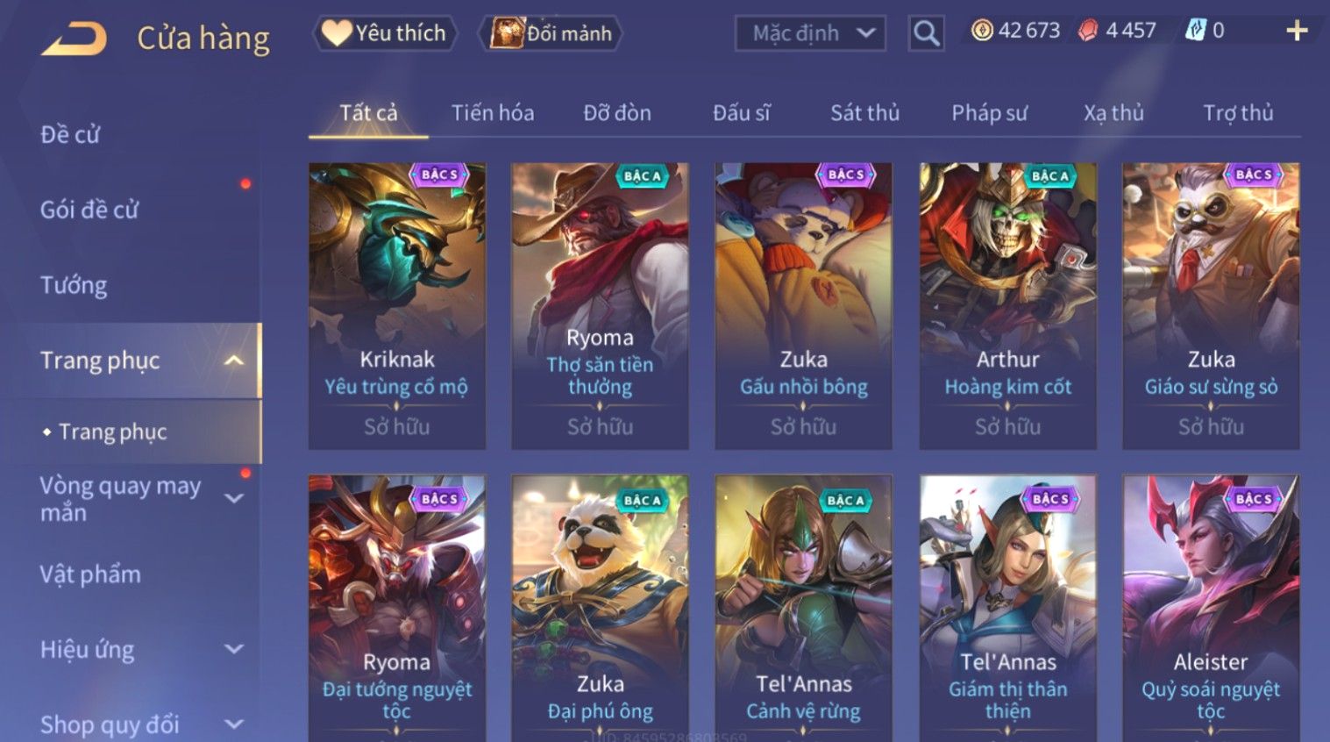Tap the blue voucher currency icon
Viewport: 1330px width, 742px height.
coord(1195,31)
